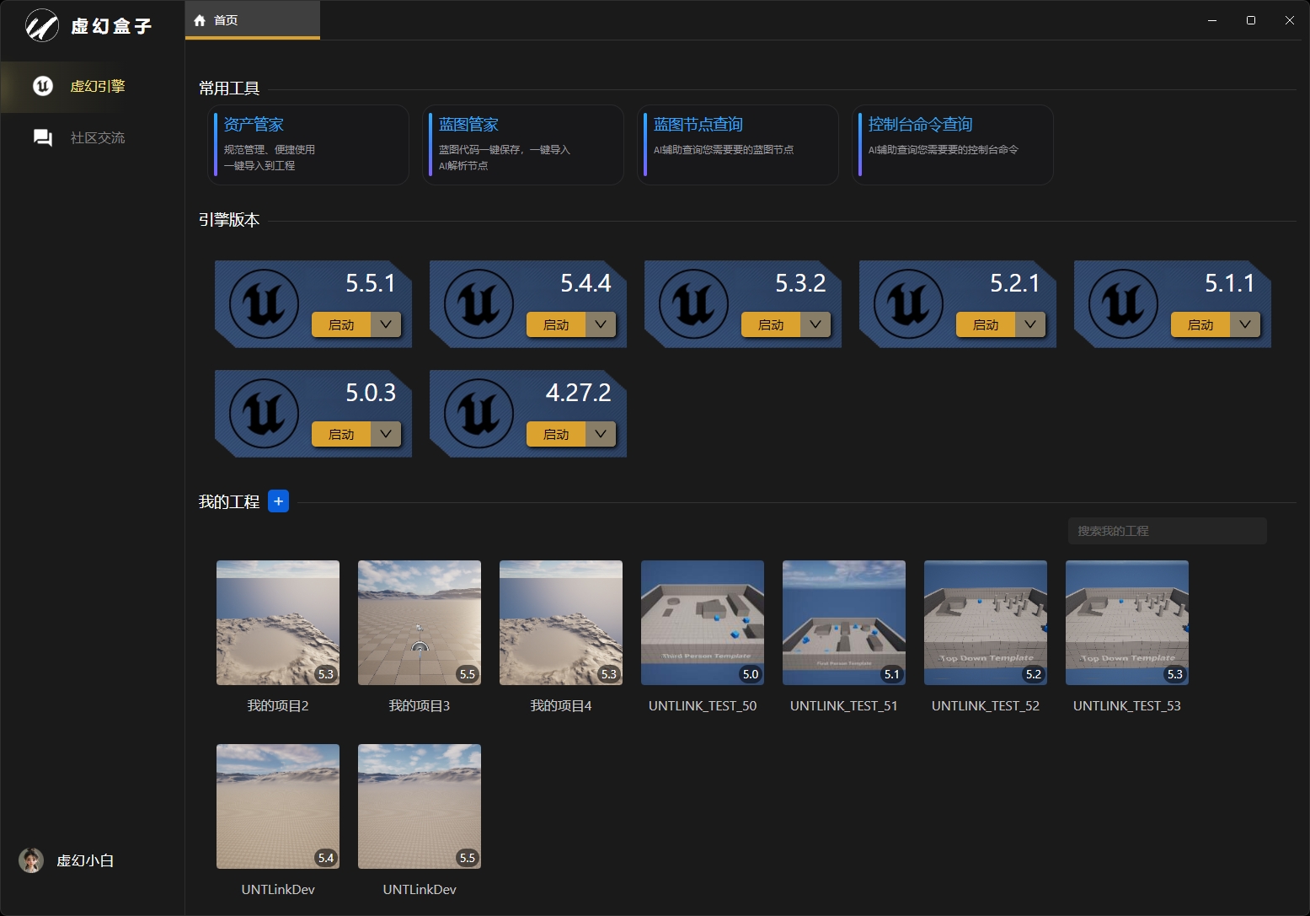
Task: Click the Unreal logo on 4.27.2 card
Action: pos(479,414)
